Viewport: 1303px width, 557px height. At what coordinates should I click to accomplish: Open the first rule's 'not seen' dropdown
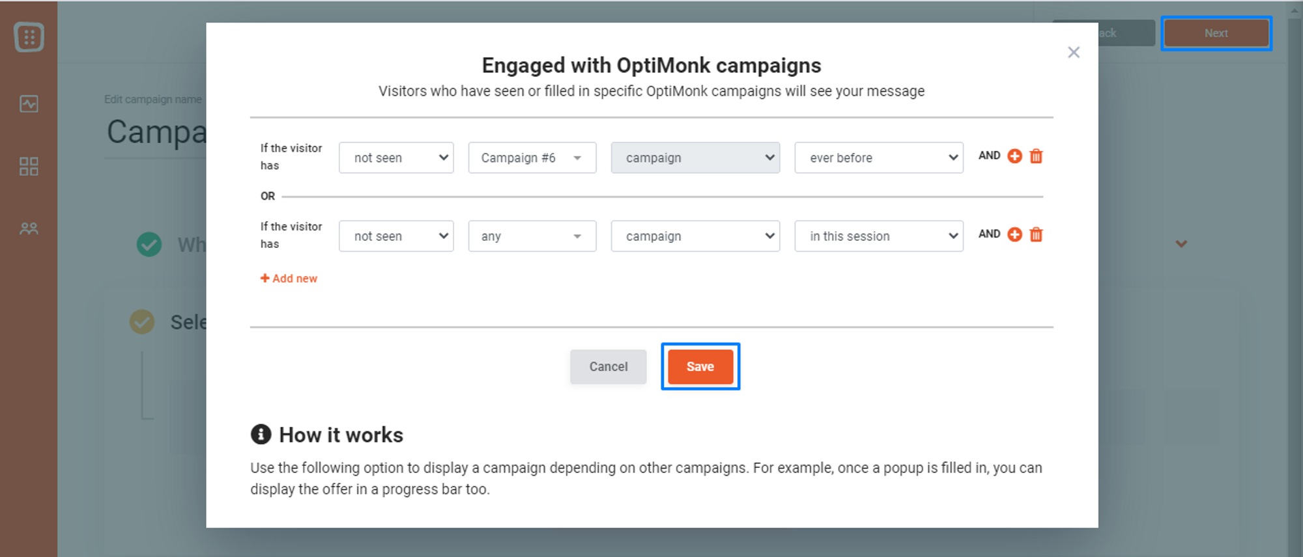coord(396,157)
